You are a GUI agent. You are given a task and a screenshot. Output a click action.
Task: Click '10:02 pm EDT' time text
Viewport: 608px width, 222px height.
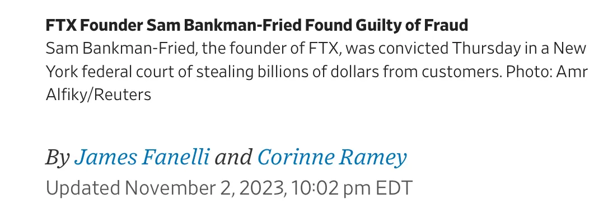pyautogui.click(x=352, y=188)
